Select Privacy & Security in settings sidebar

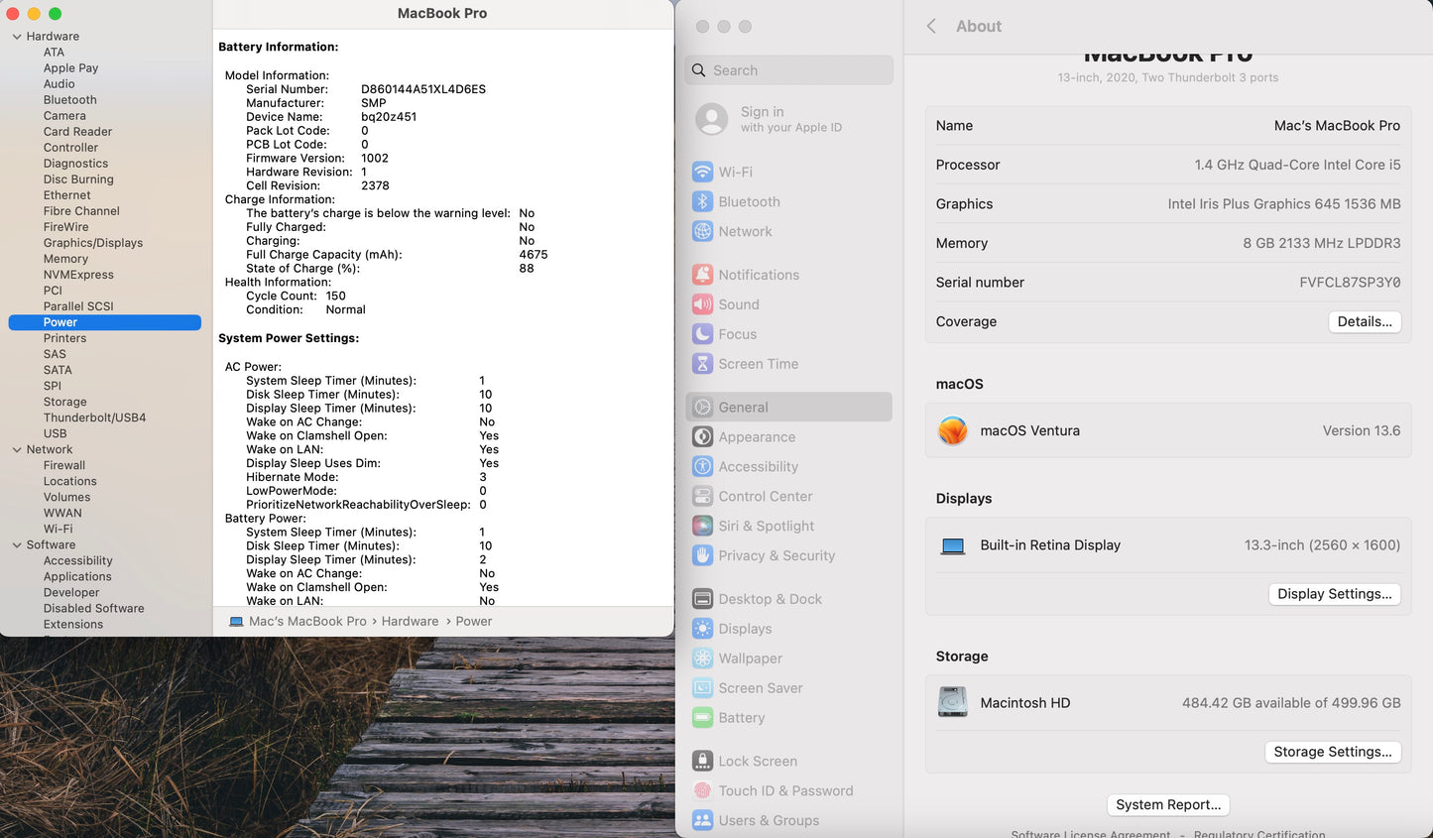tap(776, 555)
